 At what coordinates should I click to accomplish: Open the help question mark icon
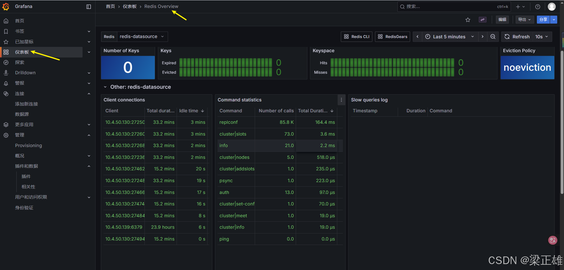click(538, 6)
